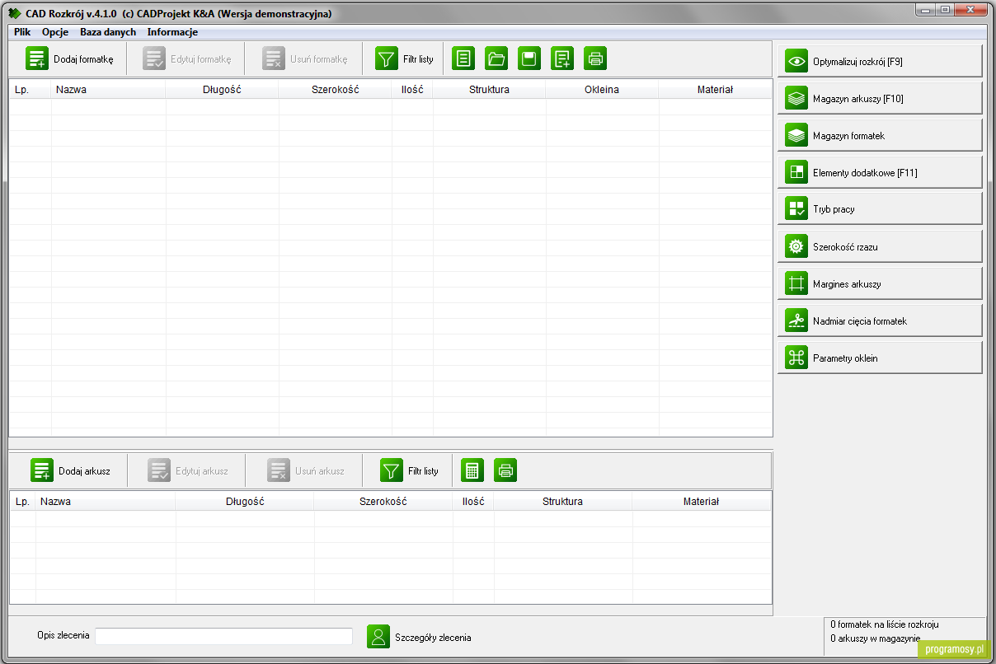Image resolution: width=996 pixels, height=664 pixels.
Task: Open the Baza danych menu
Action: [x=108, y=32]
